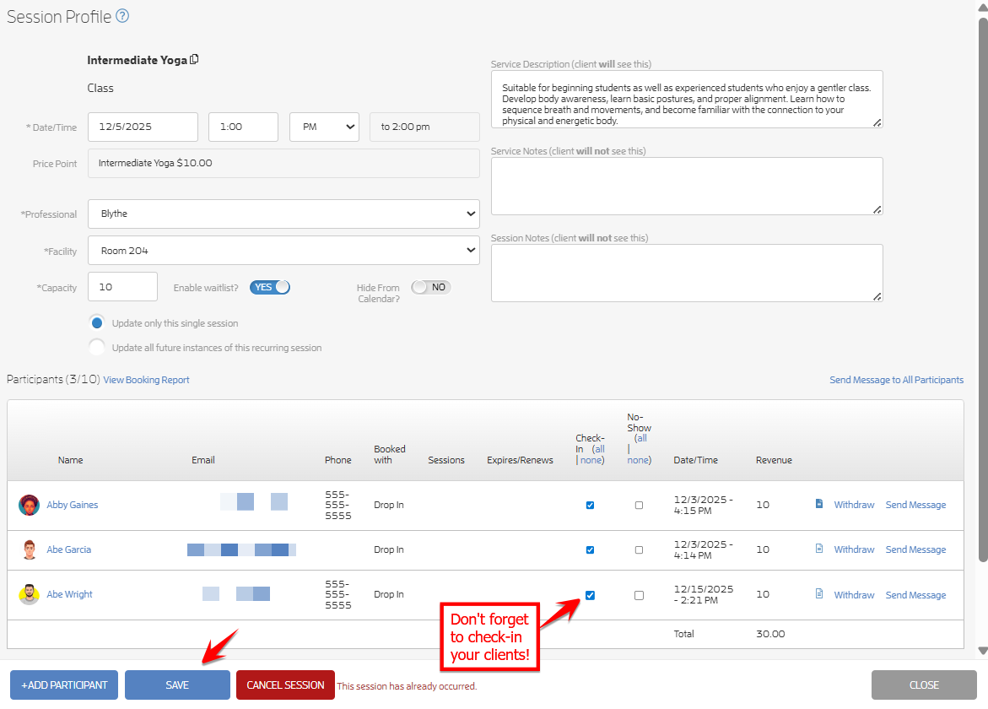Click the scrollbar down arrow
988x709 pixels.
[x=983, y=651]
